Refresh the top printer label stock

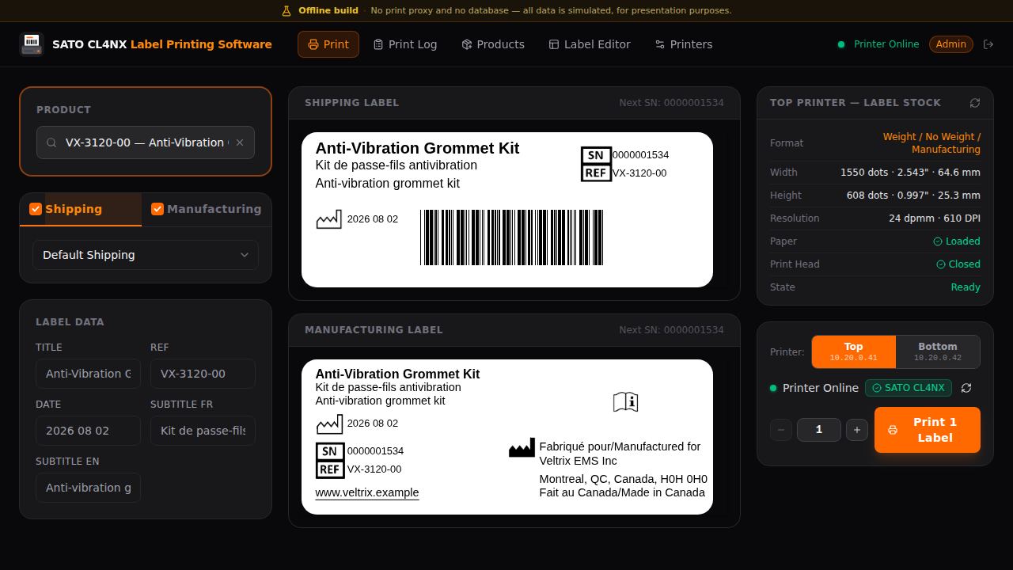pos(975,103)
